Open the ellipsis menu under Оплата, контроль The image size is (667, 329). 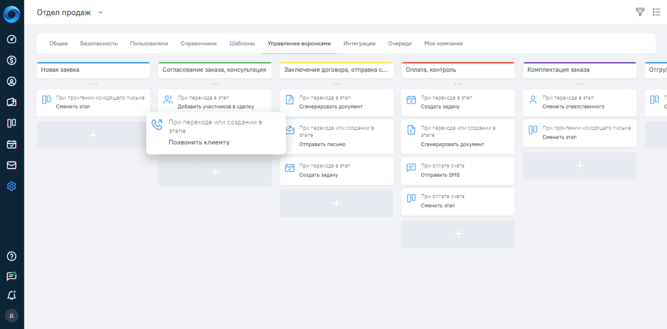click(458, 84)
